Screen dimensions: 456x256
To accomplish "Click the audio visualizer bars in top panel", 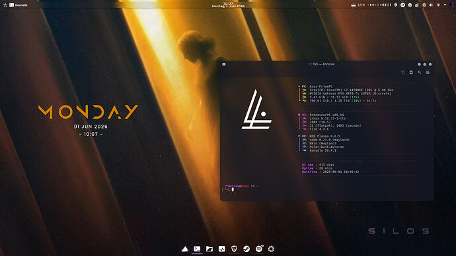I will 379,5.
